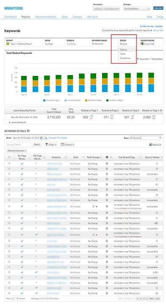Open the Show All Keywords dropdown
Screen dimensions: 166x305
click(145, 138)
